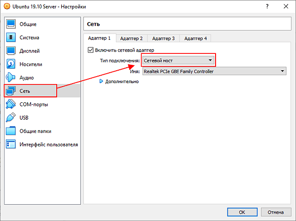Open the Display (Дисплей) section icon
This screenshot has width=296, height=221.
[x=11, y=51]
